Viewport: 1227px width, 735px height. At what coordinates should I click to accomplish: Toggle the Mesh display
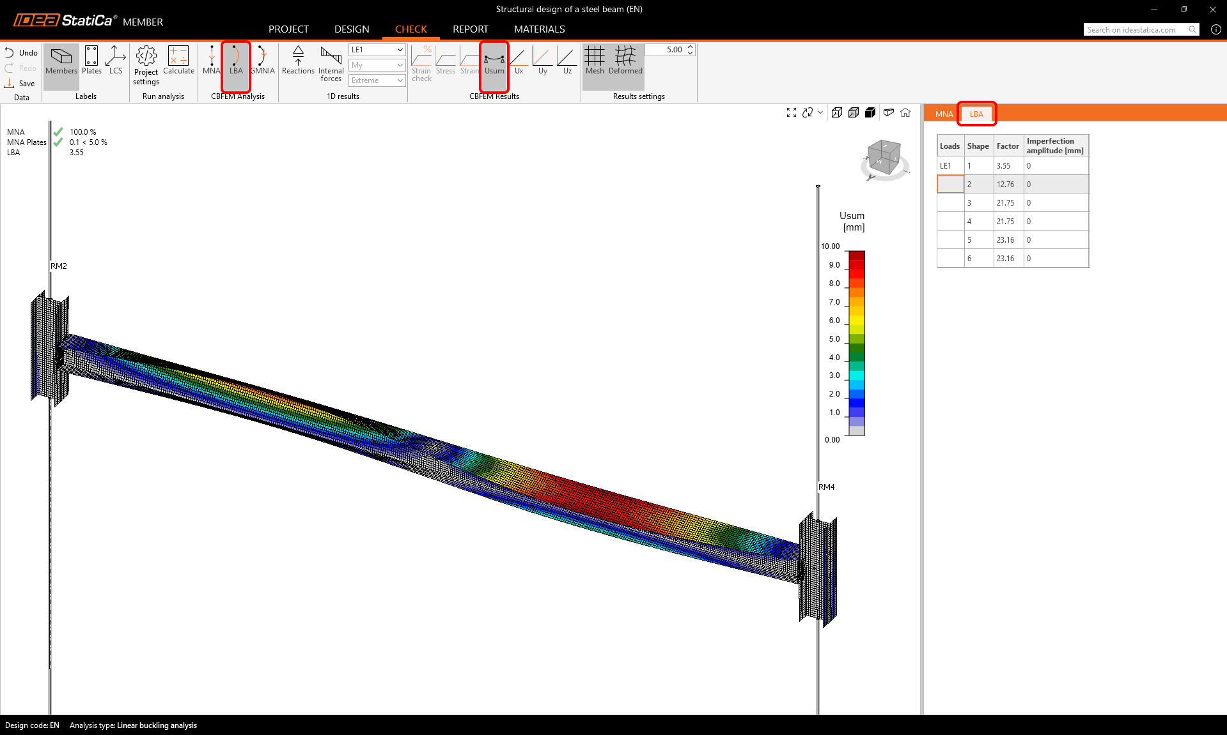tap(594, 61)
